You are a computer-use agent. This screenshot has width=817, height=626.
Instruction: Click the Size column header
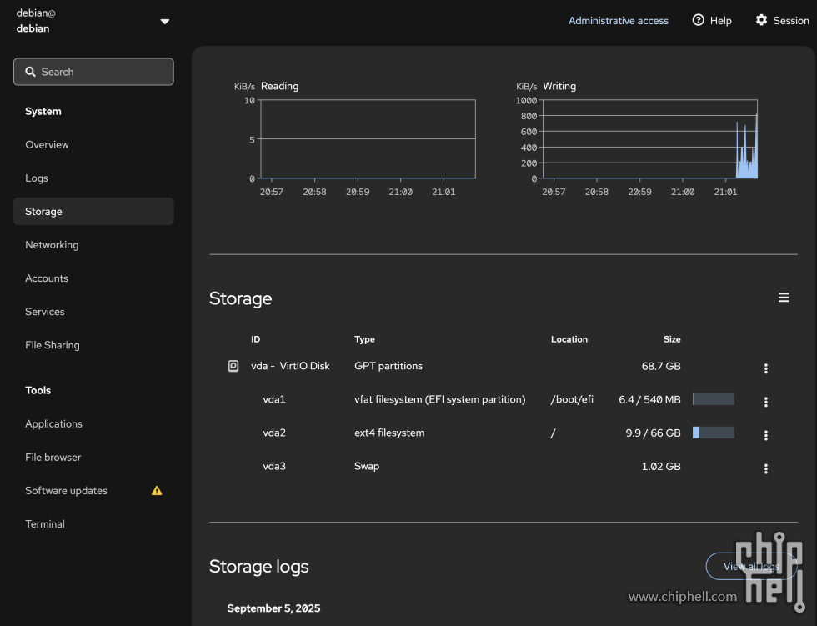tap(672, 339)
